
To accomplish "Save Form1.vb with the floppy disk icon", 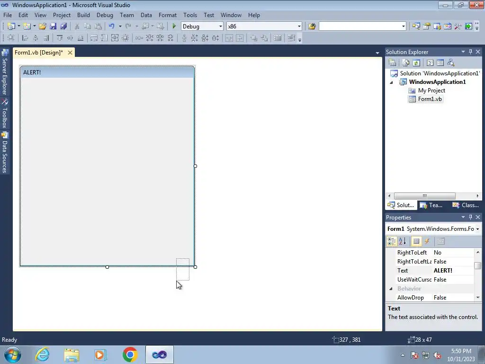I will pyautogui.click(x=53, y=27).
